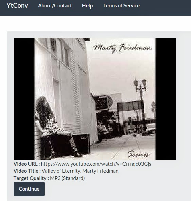The height and width of the screenshot is (201, 191).
Task: Click the billboard sign in the album photo
Action: click(x=130, y=106)
